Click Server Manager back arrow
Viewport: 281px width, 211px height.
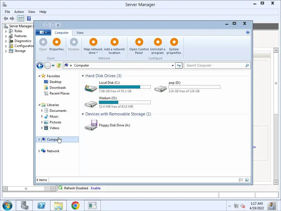pos(6,18)
